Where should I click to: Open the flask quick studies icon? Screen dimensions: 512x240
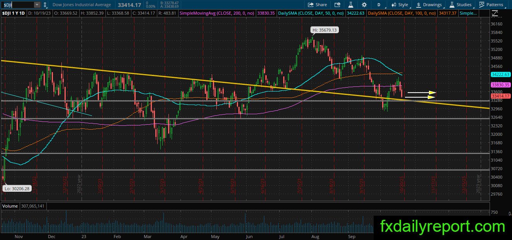(351, 5)
